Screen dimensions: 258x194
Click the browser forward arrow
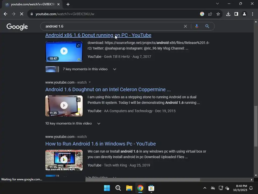(14, 14)
